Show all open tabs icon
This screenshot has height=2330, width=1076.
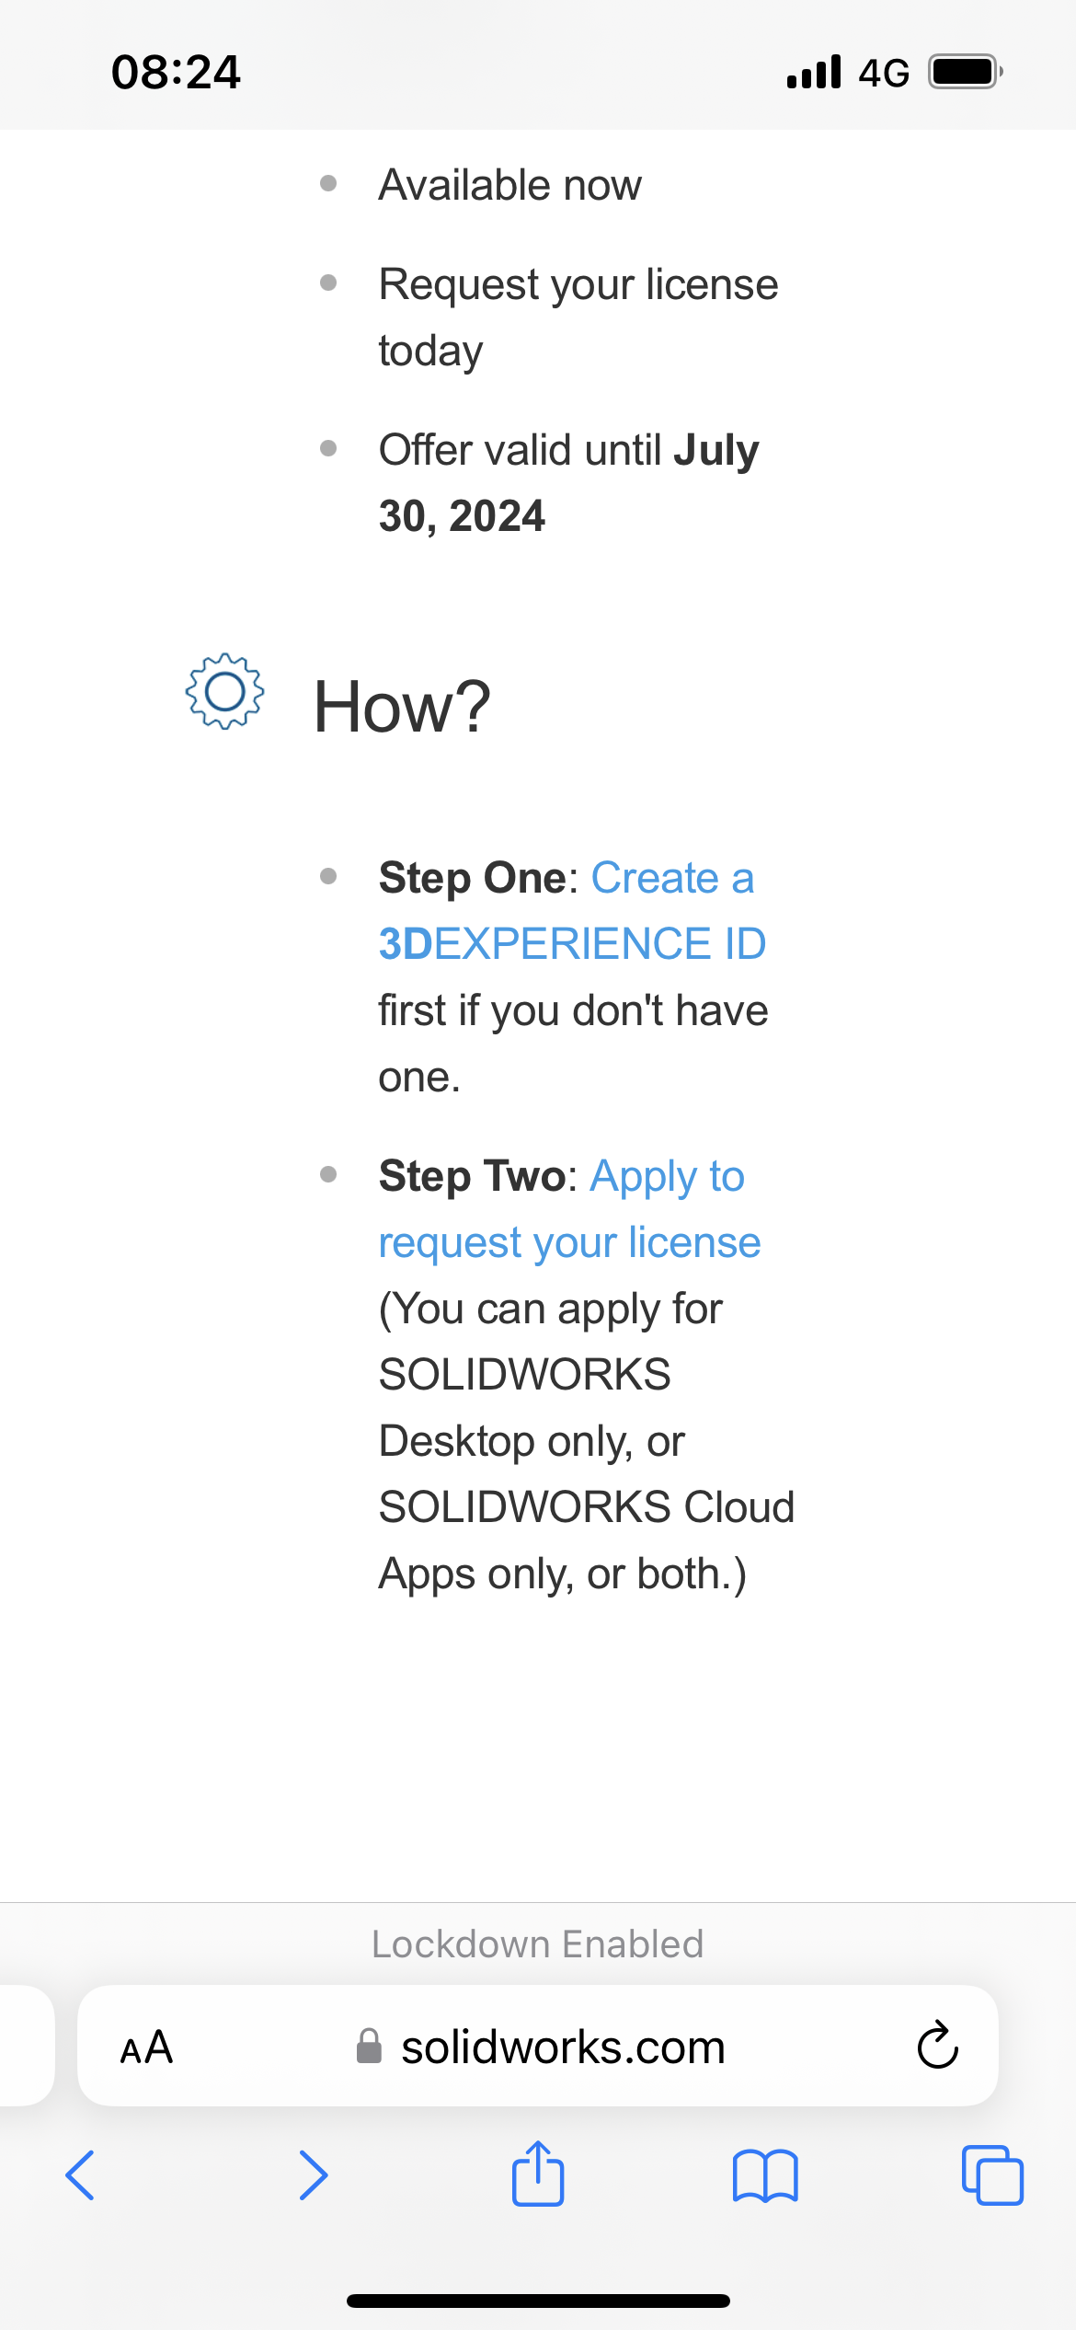[992, 2175]
